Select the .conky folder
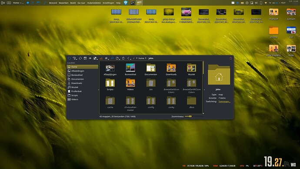 (x=171, y=101)
